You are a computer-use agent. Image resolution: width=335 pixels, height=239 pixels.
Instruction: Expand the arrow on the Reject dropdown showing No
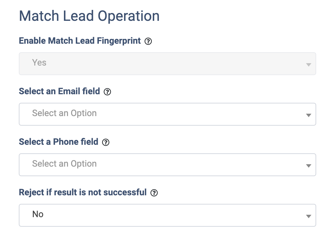309,216
